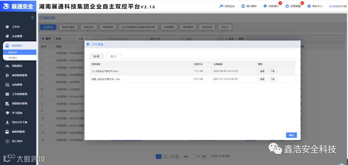
Task: Open 帮助中心 help center
Action: point(315,6)
